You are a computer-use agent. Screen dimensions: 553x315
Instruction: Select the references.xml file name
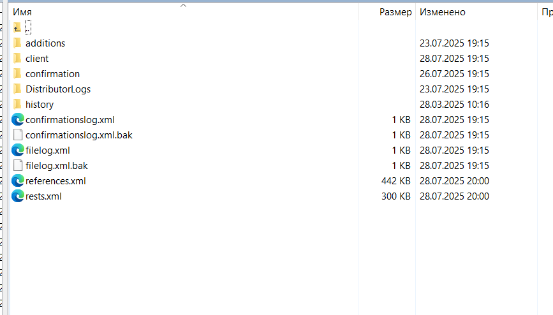click(x=55, y=181)
